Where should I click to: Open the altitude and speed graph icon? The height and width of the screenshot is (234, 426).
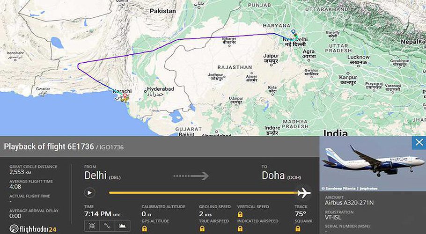tap(122, 226)
